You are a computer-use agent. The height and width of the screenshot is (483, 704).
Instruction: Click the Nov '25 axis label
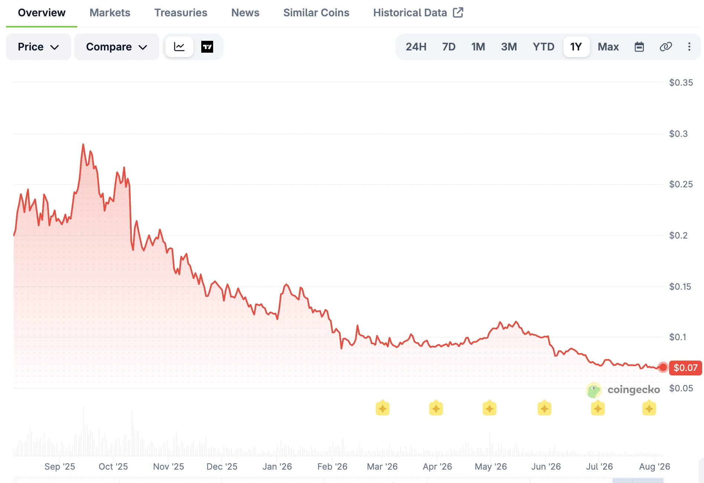tap(169, 467)
